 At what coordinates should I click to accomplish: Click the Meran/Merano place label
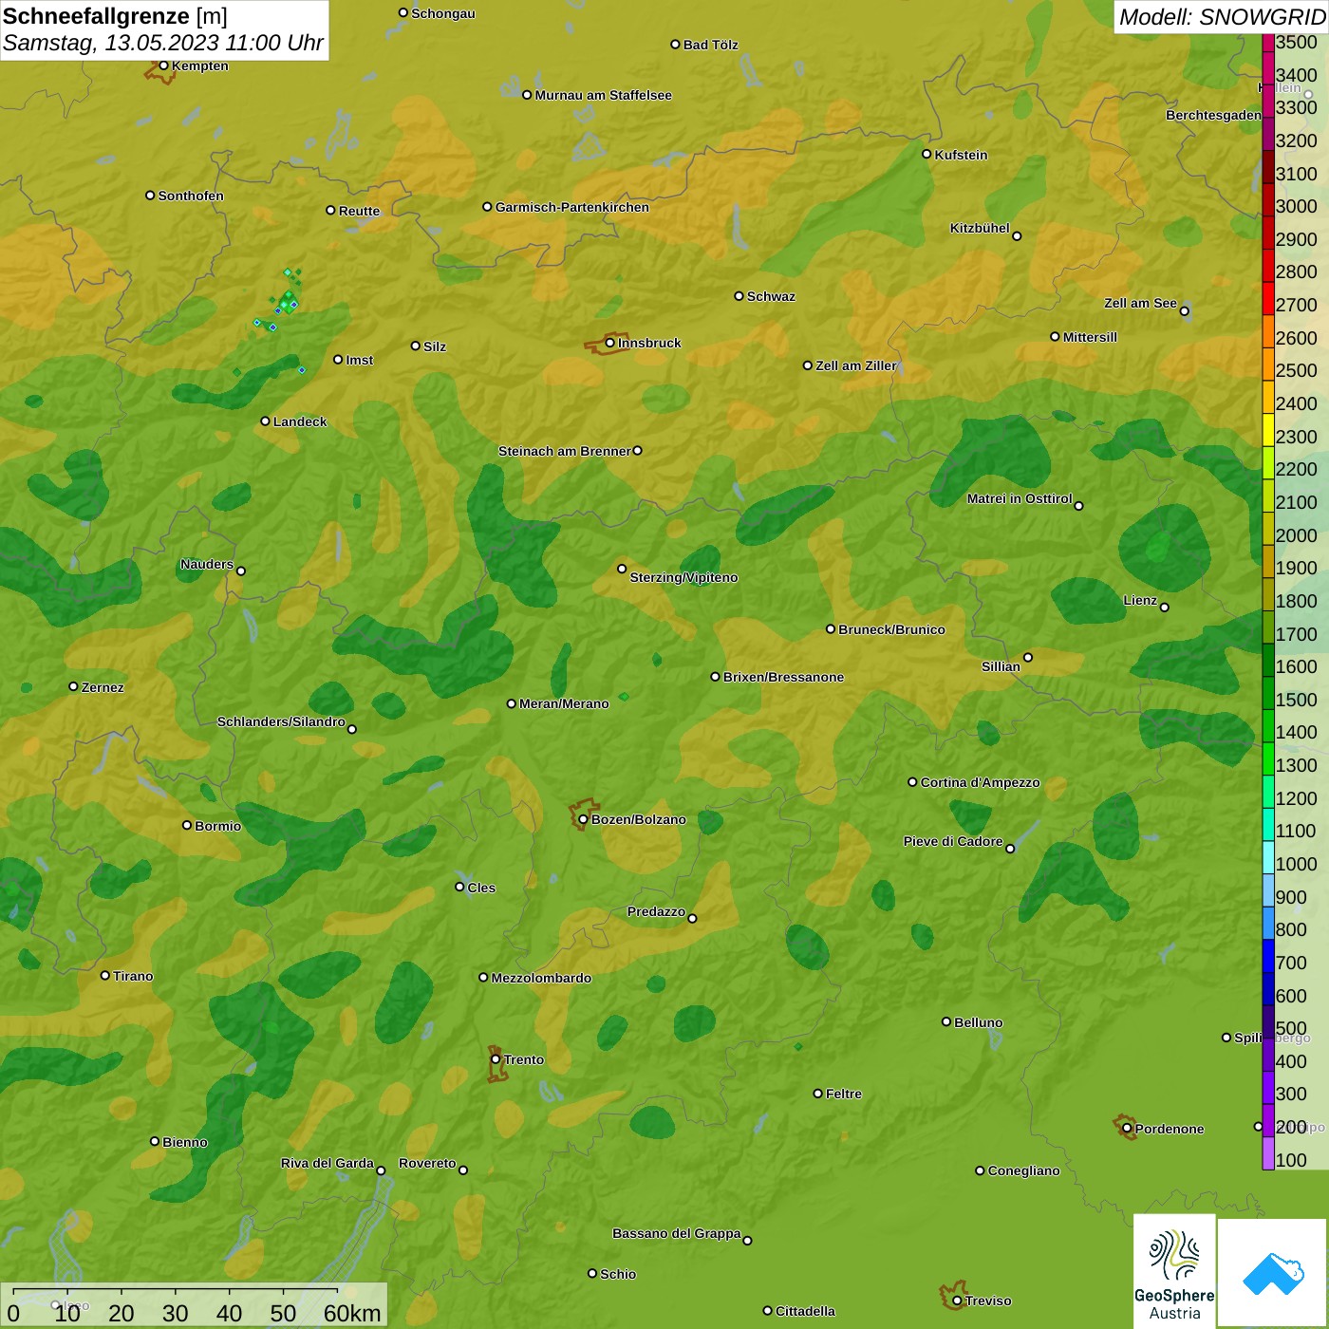pos(564,703)
